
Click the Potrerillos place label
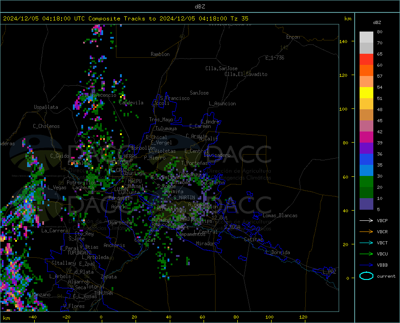click(81, 183)
